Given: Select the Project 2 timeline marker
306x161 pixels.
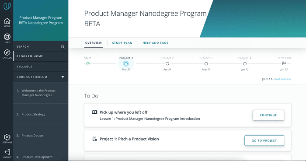Looking at the screenshot, I should click(x=167, y=64).
